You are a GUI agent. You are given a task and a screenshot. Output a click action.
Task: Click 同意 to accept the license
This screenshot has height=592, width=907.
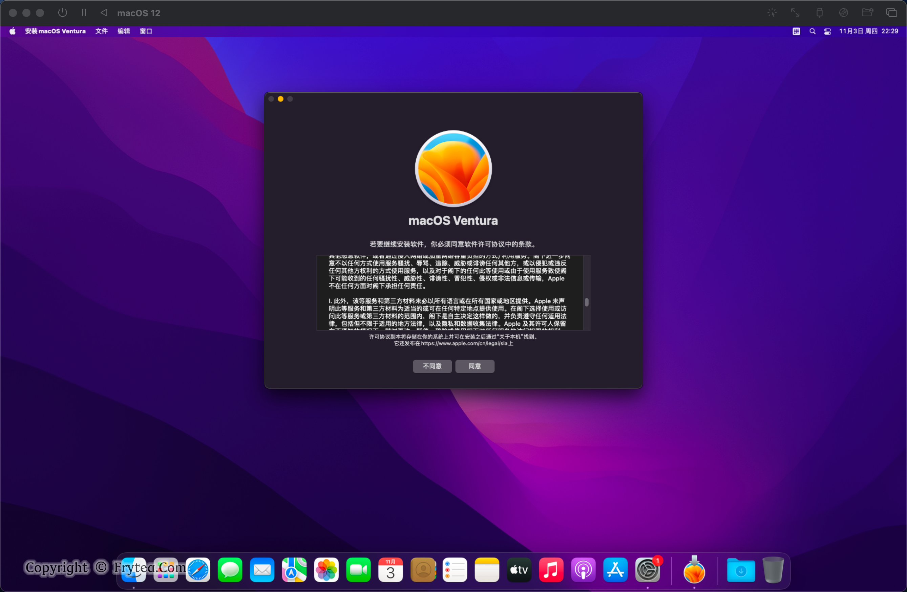pos(475,366)
